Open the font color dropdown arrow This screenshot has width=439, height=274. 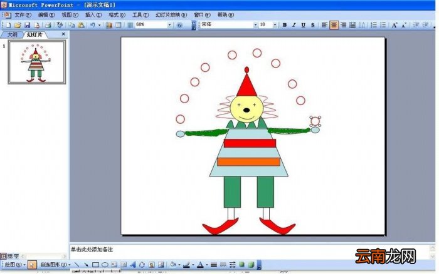(x=206, y=265)
